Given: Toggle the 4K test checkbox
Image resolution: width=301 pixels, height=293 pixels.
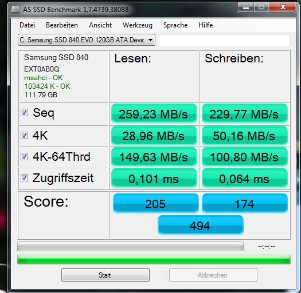Looking at the screenshot, I should [25, 135].
